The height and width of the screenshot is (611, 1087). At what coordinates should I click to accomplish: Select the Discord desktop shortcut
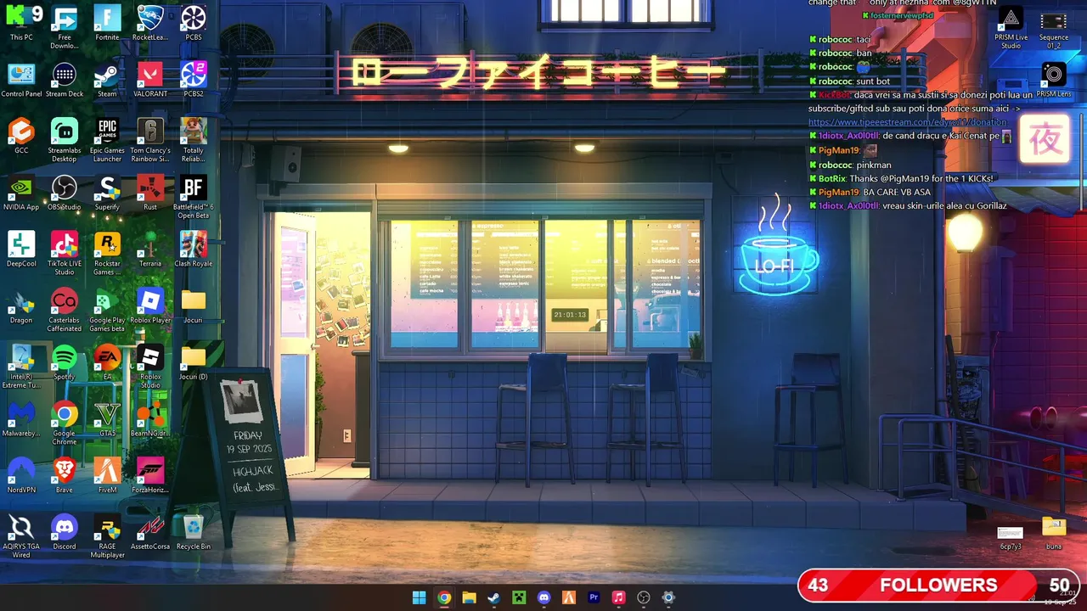coord(65,533)
